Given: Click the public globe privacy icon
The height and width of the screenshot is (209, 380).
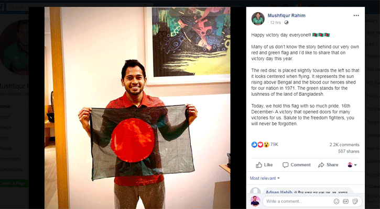Looking at the screenshot, I should [286, 22].
